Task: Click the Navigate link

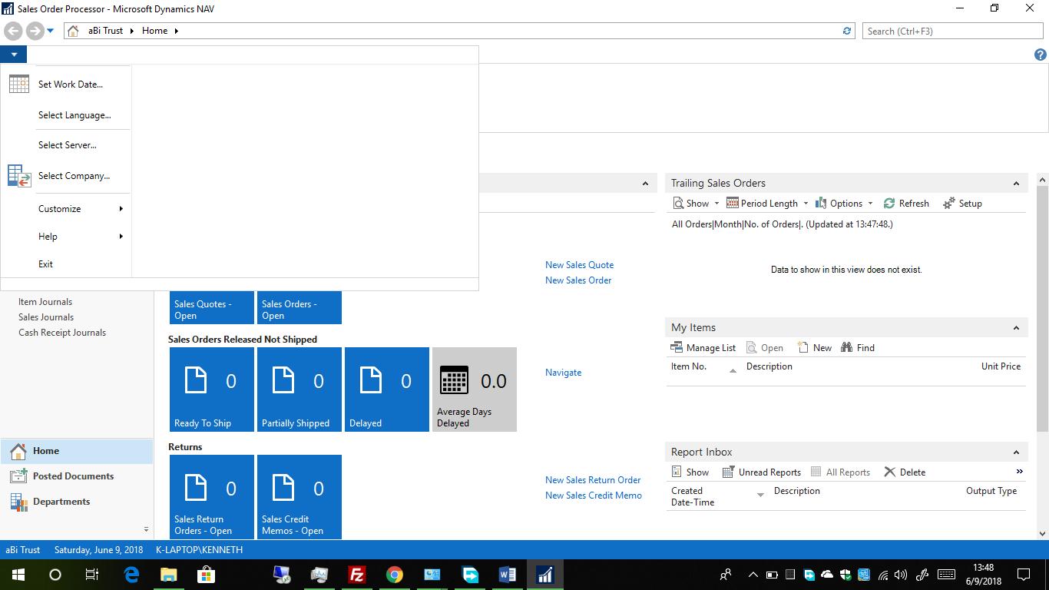Action: click(x=563, y=373)
